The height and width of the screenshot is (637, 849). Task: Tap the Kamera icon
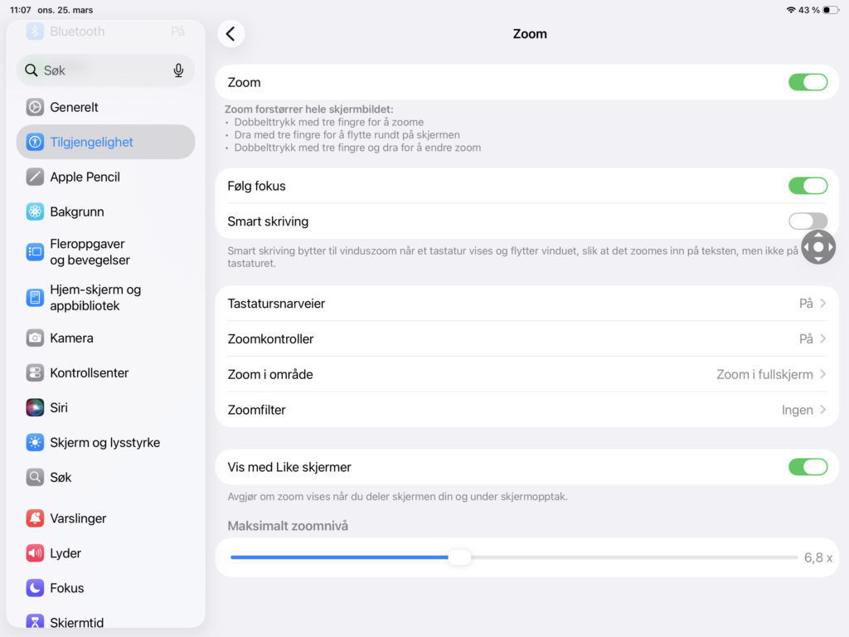click(35, 338)
